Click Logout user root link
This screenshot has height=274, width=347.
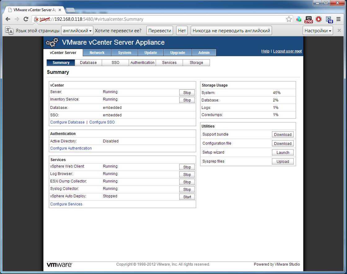(x=287, y=51)
